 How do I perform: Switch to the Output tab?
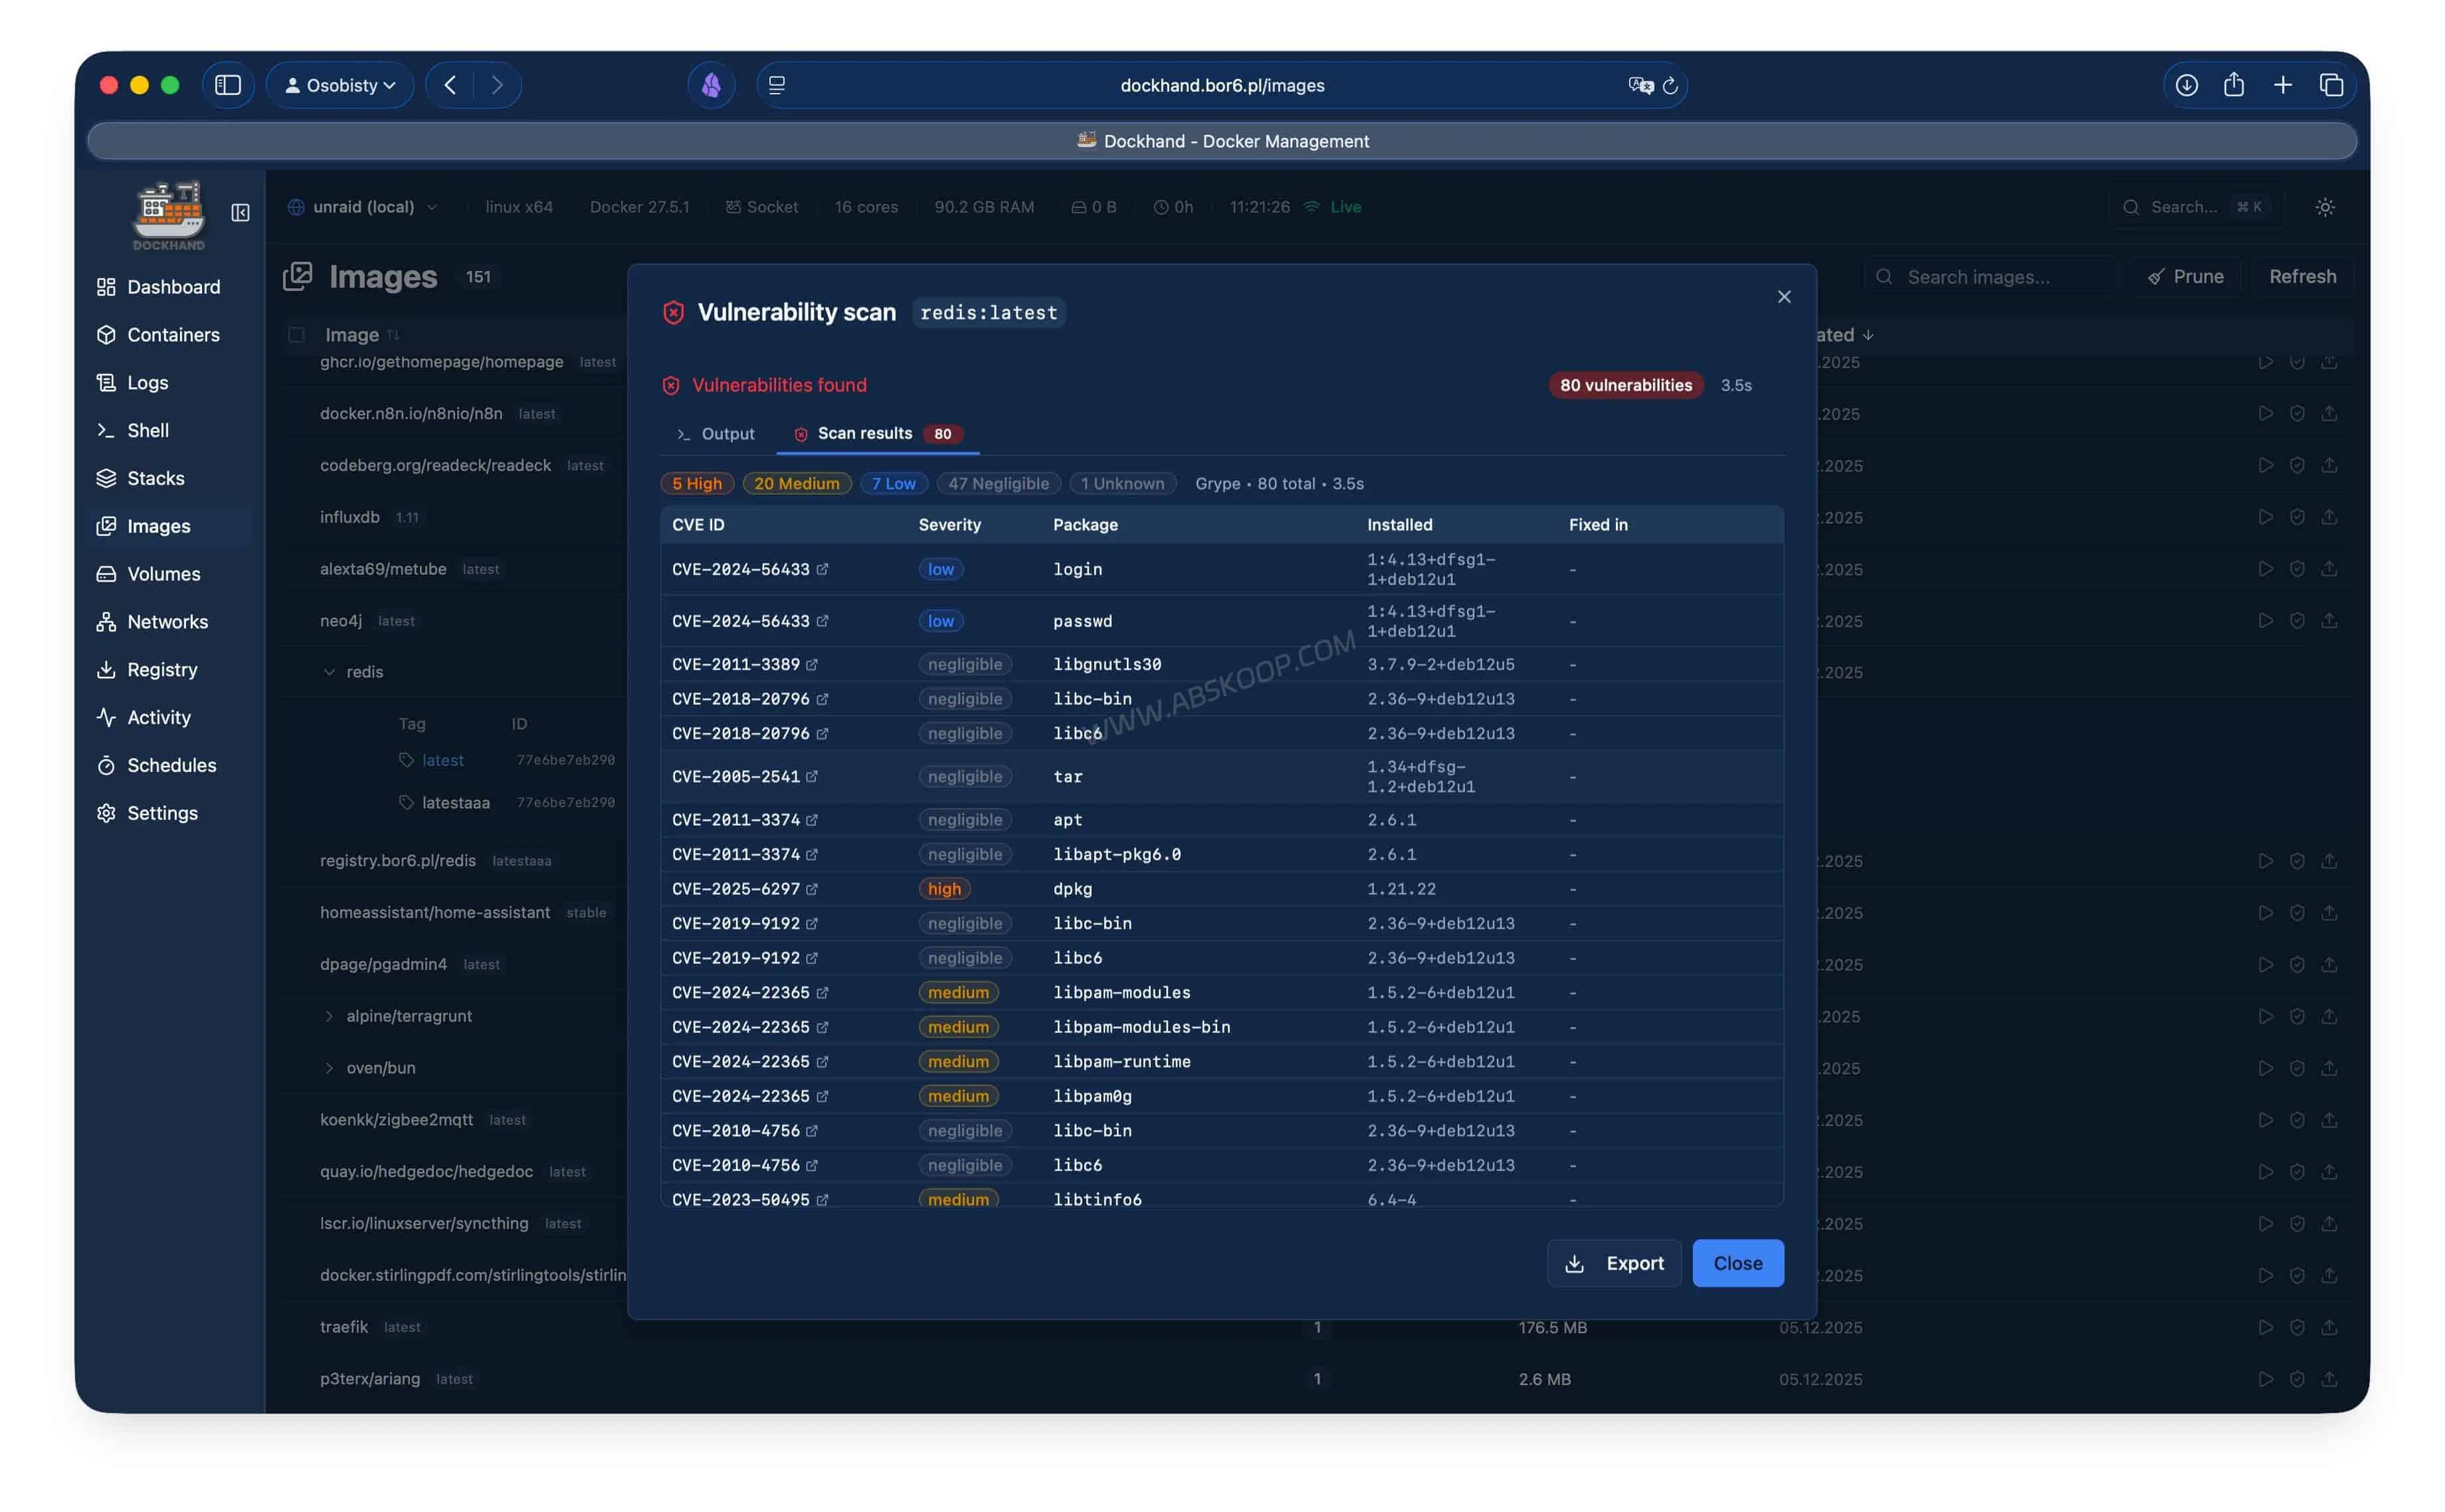pos(716,434)
